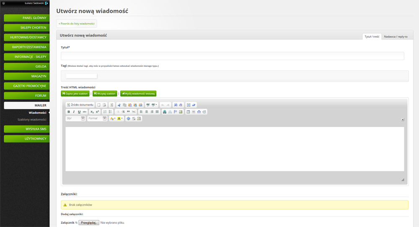
Task: Open the Styl dropdown
Action: coord(75,118)
